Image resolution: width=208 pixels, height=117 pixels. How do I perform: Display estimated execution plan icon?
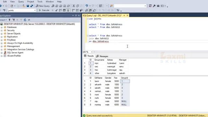tap(60, 10)
